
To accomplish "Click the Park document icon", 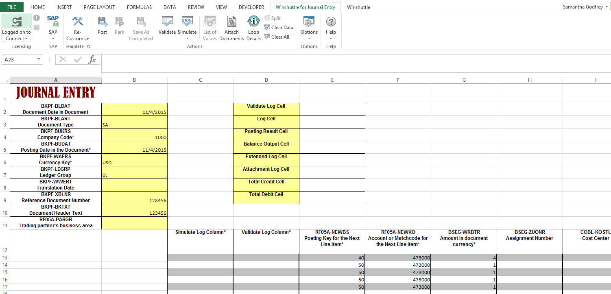I will click(119, 22).
